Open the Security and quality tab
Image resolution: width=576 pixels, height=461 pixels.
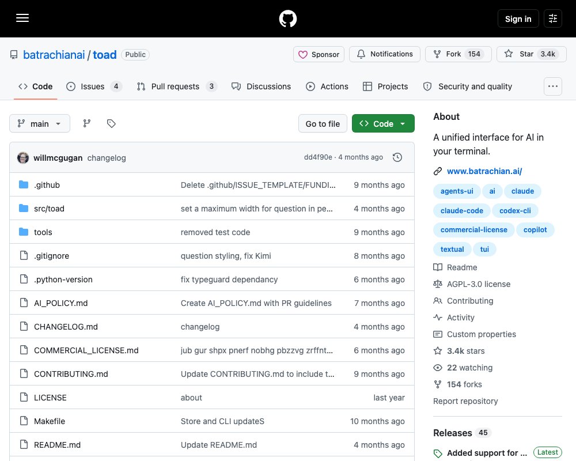click(468, 86)
